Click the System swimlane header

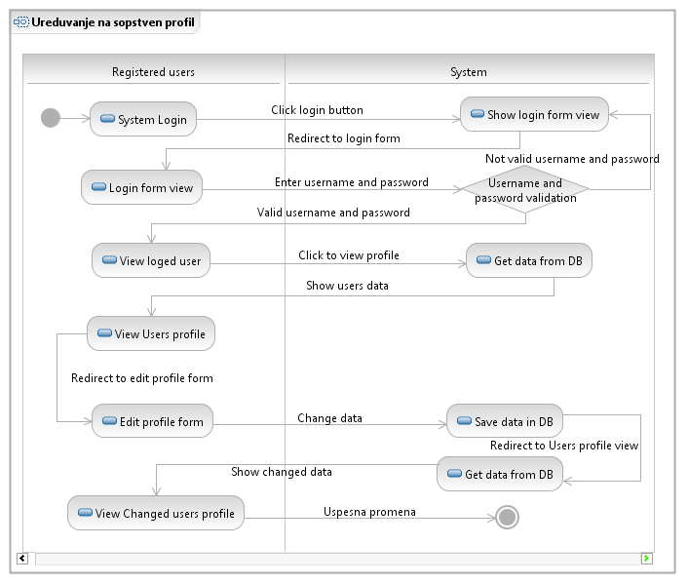[468, 72]
